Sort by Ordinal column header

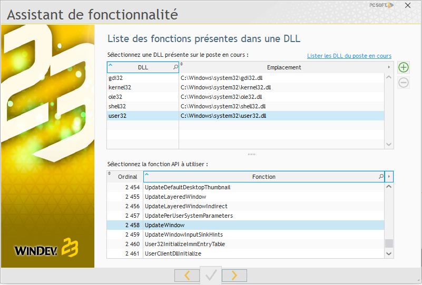(x=127, y=177)
